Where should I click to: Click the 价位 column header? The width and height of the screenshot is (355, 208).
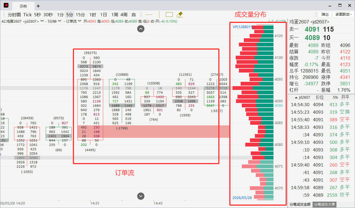coord(319,97)
